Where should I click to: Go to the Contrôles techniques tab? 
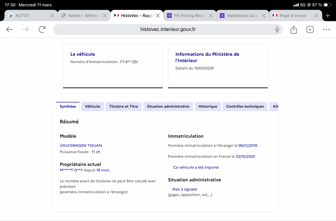(x=245, y=107)
